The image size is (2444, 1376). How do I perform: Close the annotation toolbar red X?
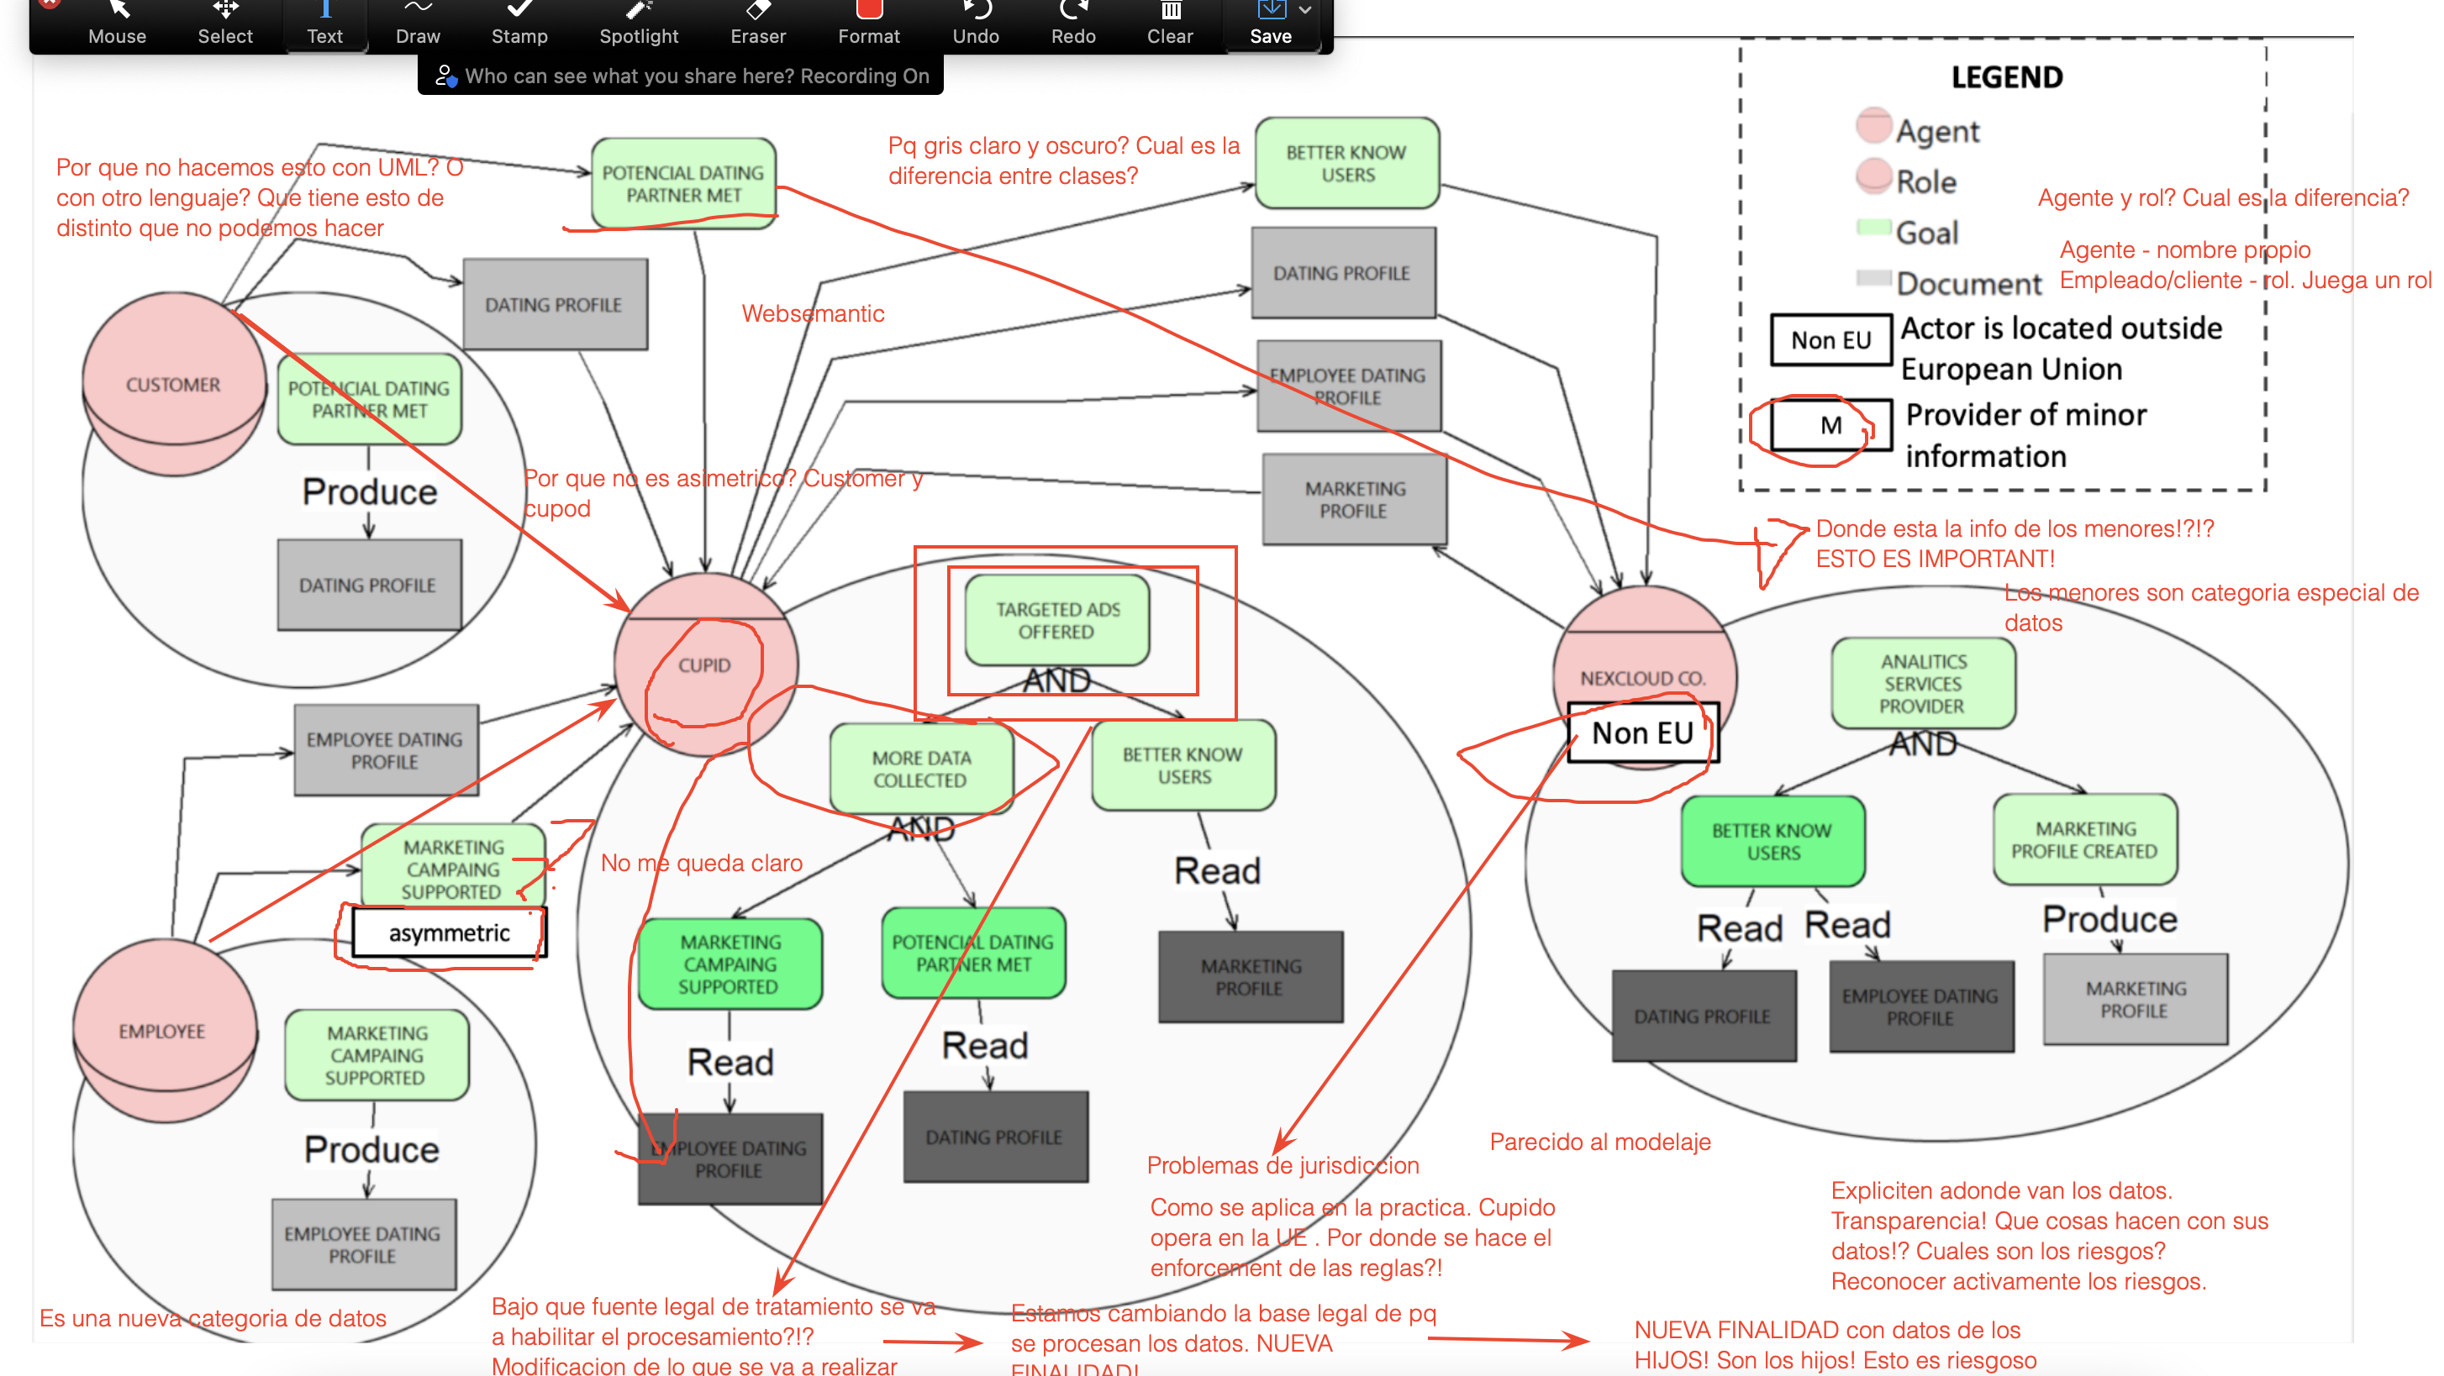point(50,3)
